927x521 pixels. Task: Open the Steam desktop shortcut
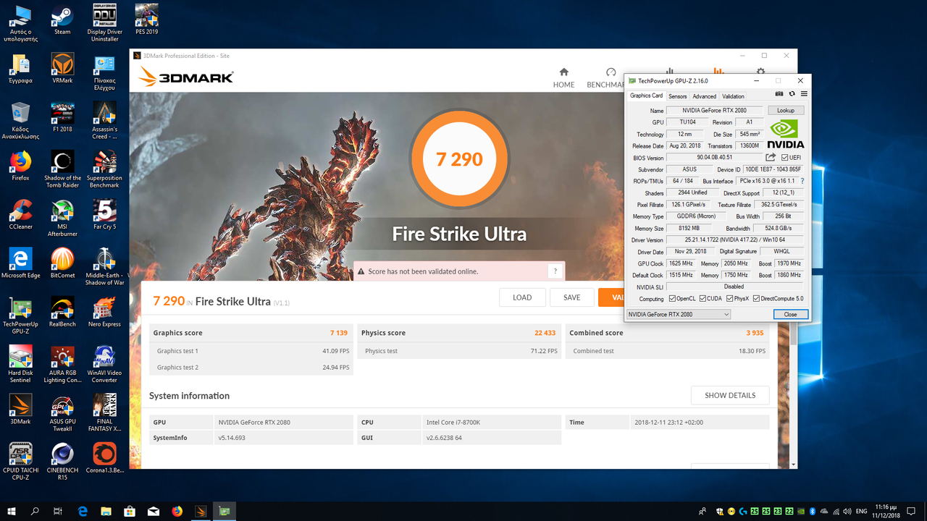coord(62,19)
